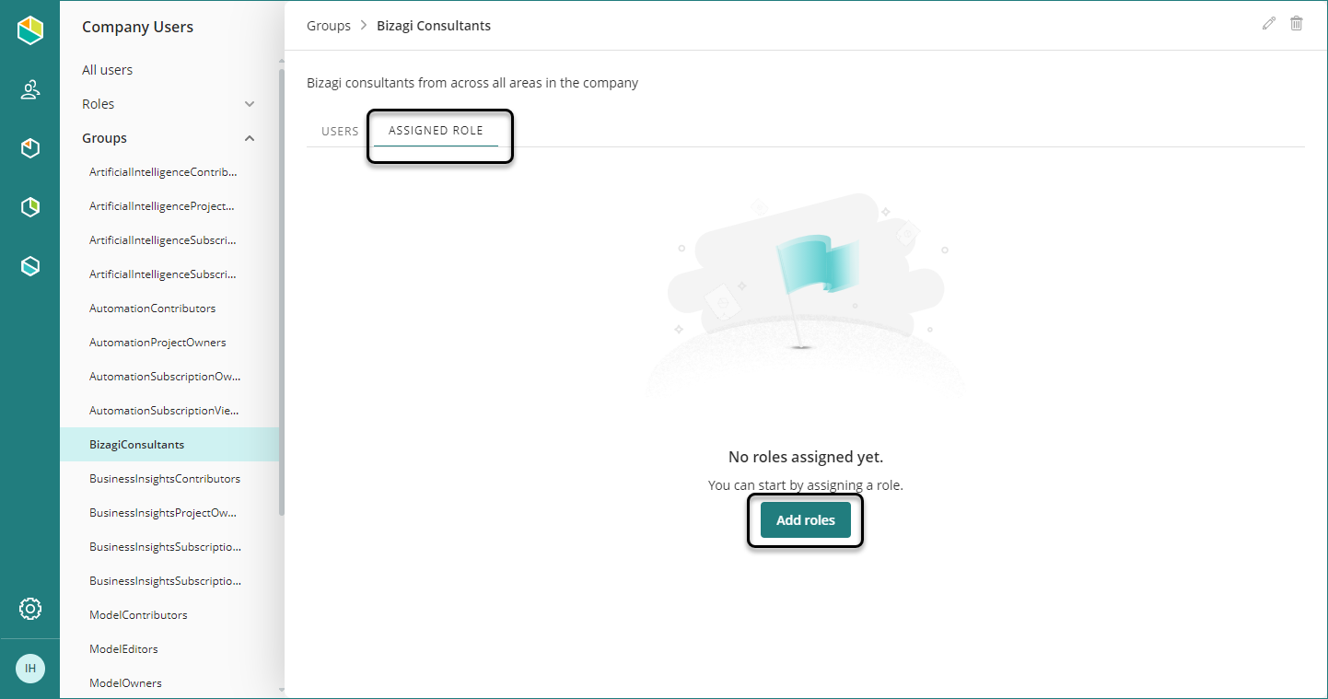Select BizagiConsultants group
The width and height of the screenshot is (1328, 699).
click(169, 445)
